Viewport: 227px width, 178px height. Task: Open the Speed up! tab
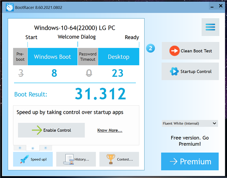33,159
